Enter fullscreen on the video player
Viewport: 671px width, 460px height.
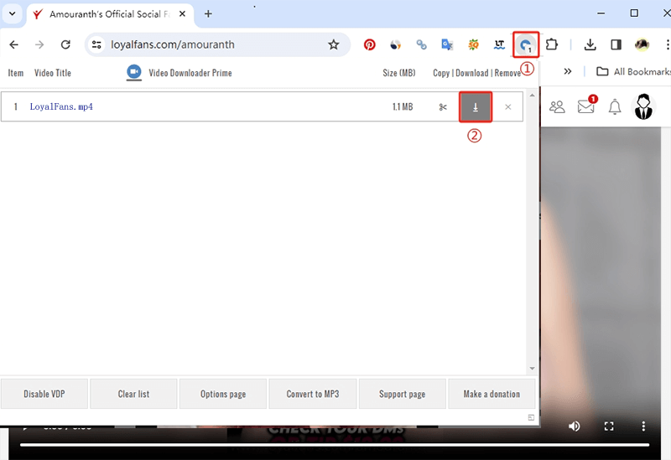609,426
